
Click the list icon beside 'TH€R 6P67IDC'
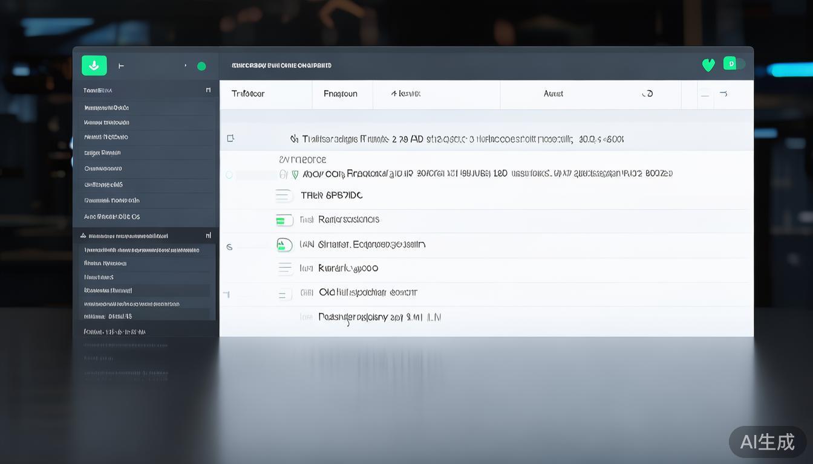pyautogui.click(x=283, y=195)
